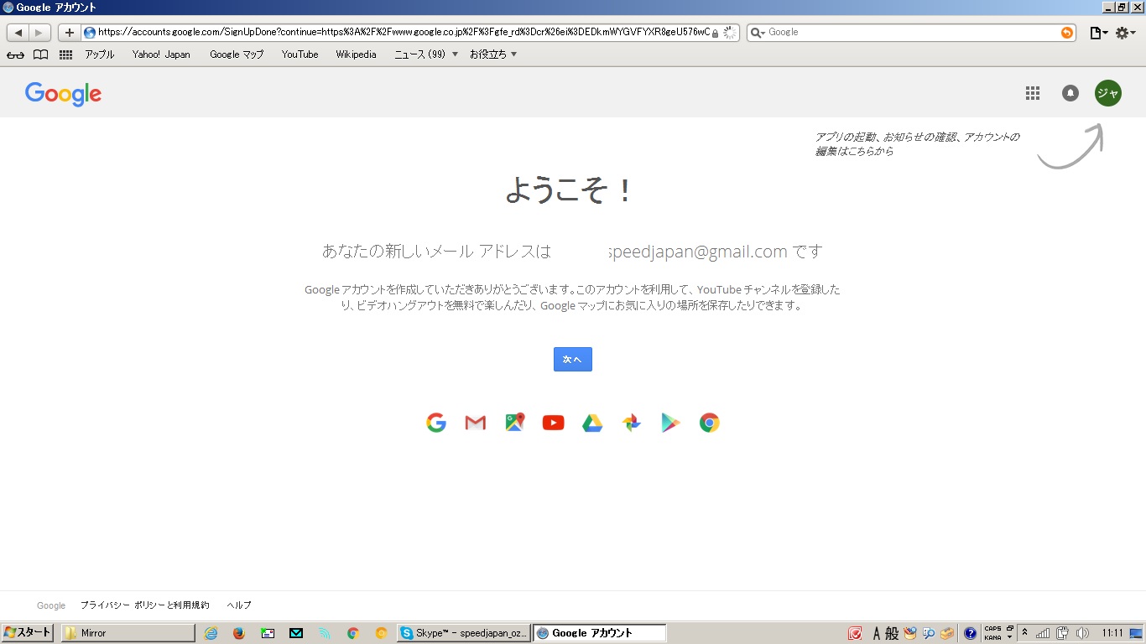
Task: Launch Firefox from the taskbar
Action: point(239,634)
